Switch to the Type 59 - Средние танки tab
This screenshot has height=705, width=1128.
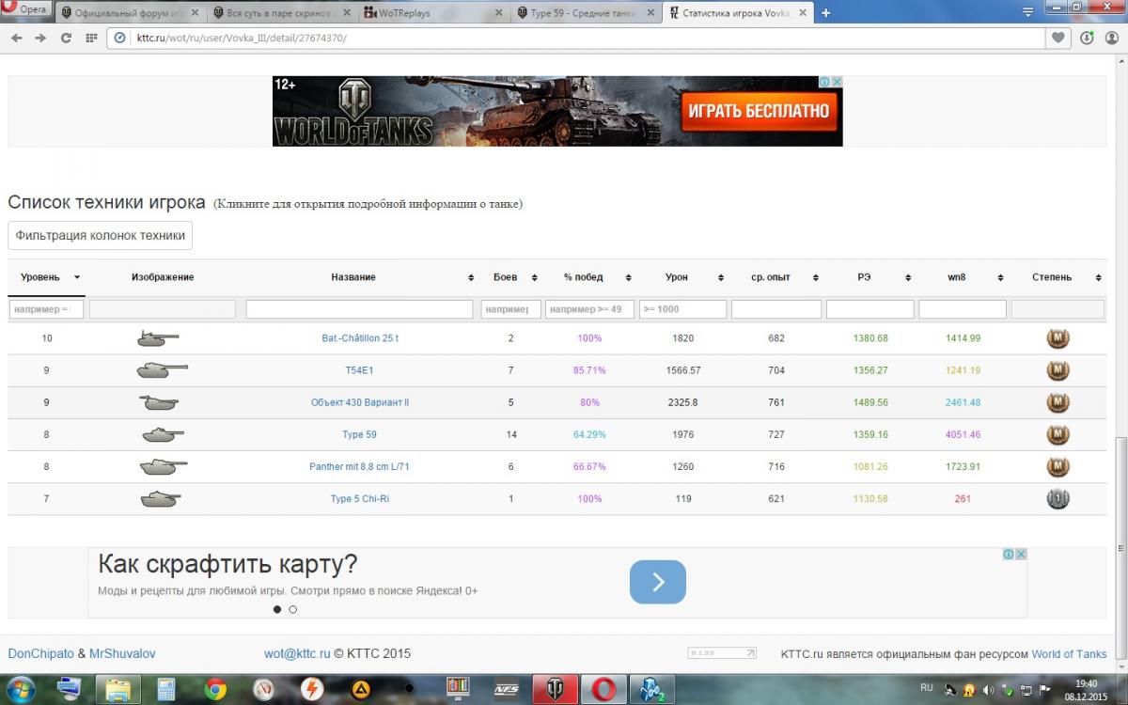(587, 13)
